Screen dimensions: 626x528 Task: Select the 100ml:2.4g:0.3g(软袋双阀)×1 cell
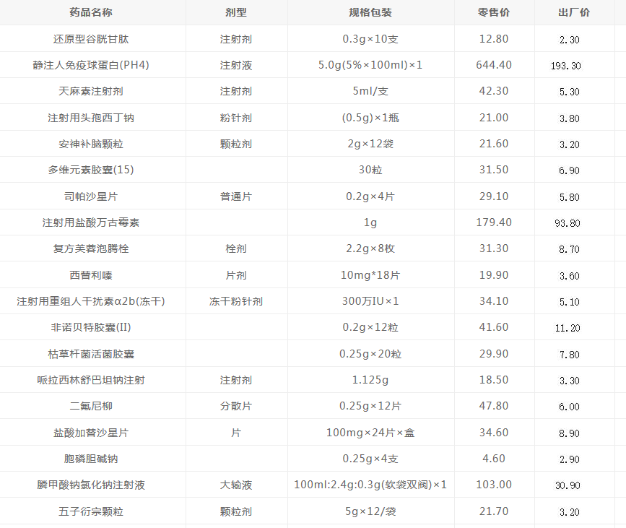coord(370,485)
